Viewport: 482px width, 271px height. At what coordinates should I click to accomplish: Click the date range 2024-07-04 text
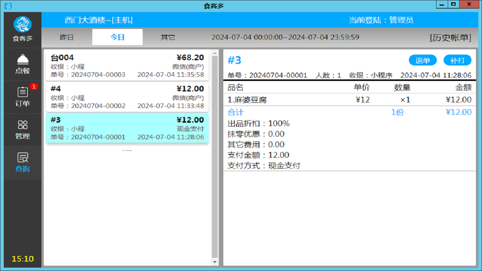(286, 37)
